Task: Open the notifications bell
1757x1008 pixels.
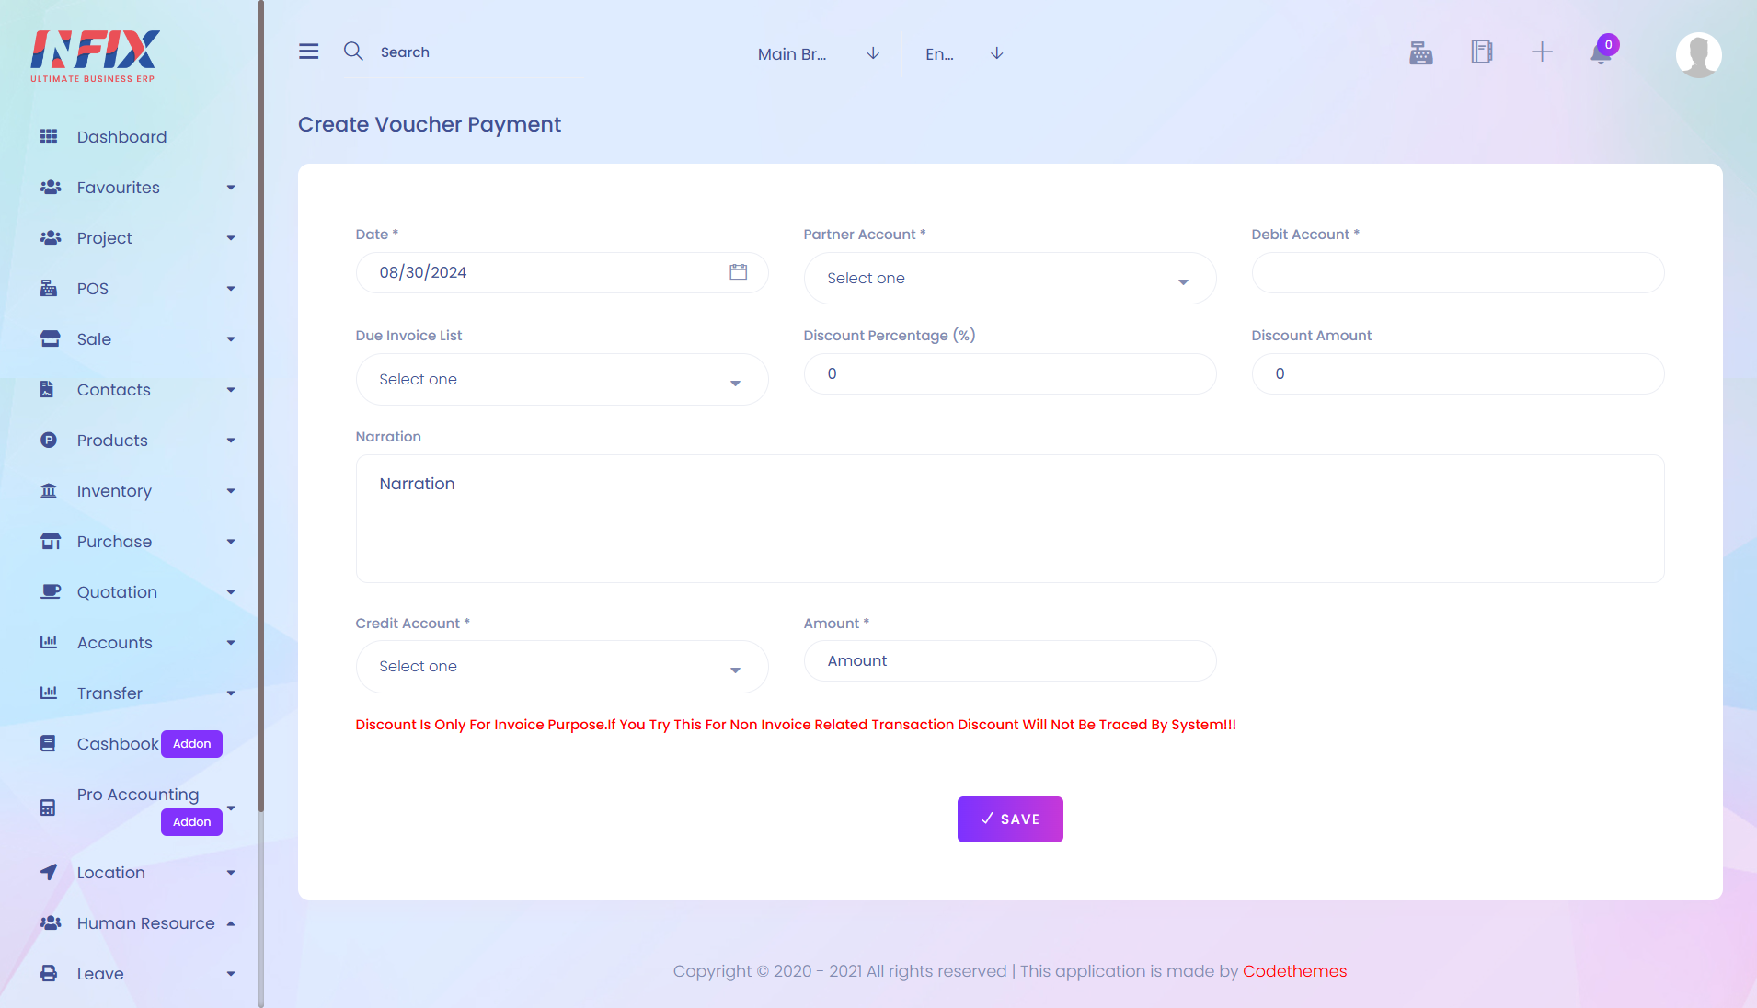Action: tap(1602, 52)
